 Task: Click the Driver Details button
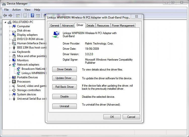[65, 69]
